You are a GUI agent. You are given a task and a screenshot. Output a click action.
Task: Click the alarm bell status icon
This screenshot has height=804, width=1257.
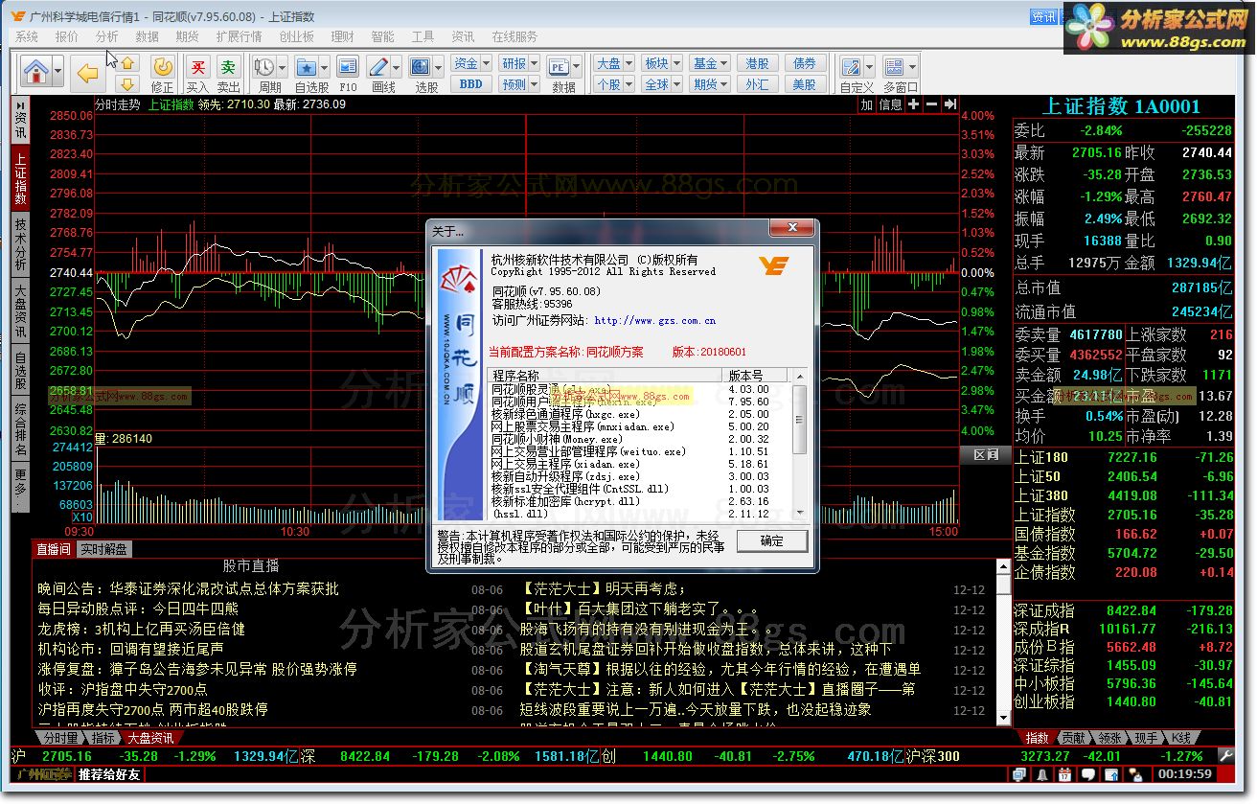[x=1044, y=773]
